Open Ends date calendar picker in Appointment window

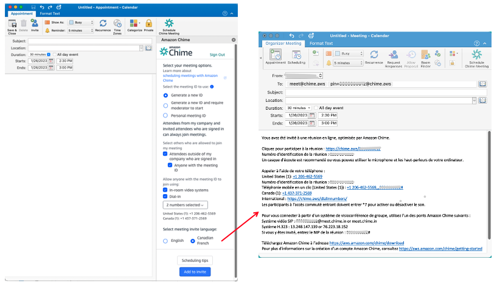click(x=51, y=68)
